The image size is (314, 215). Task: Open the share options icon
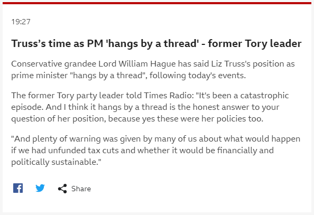(x=62, y=189)
